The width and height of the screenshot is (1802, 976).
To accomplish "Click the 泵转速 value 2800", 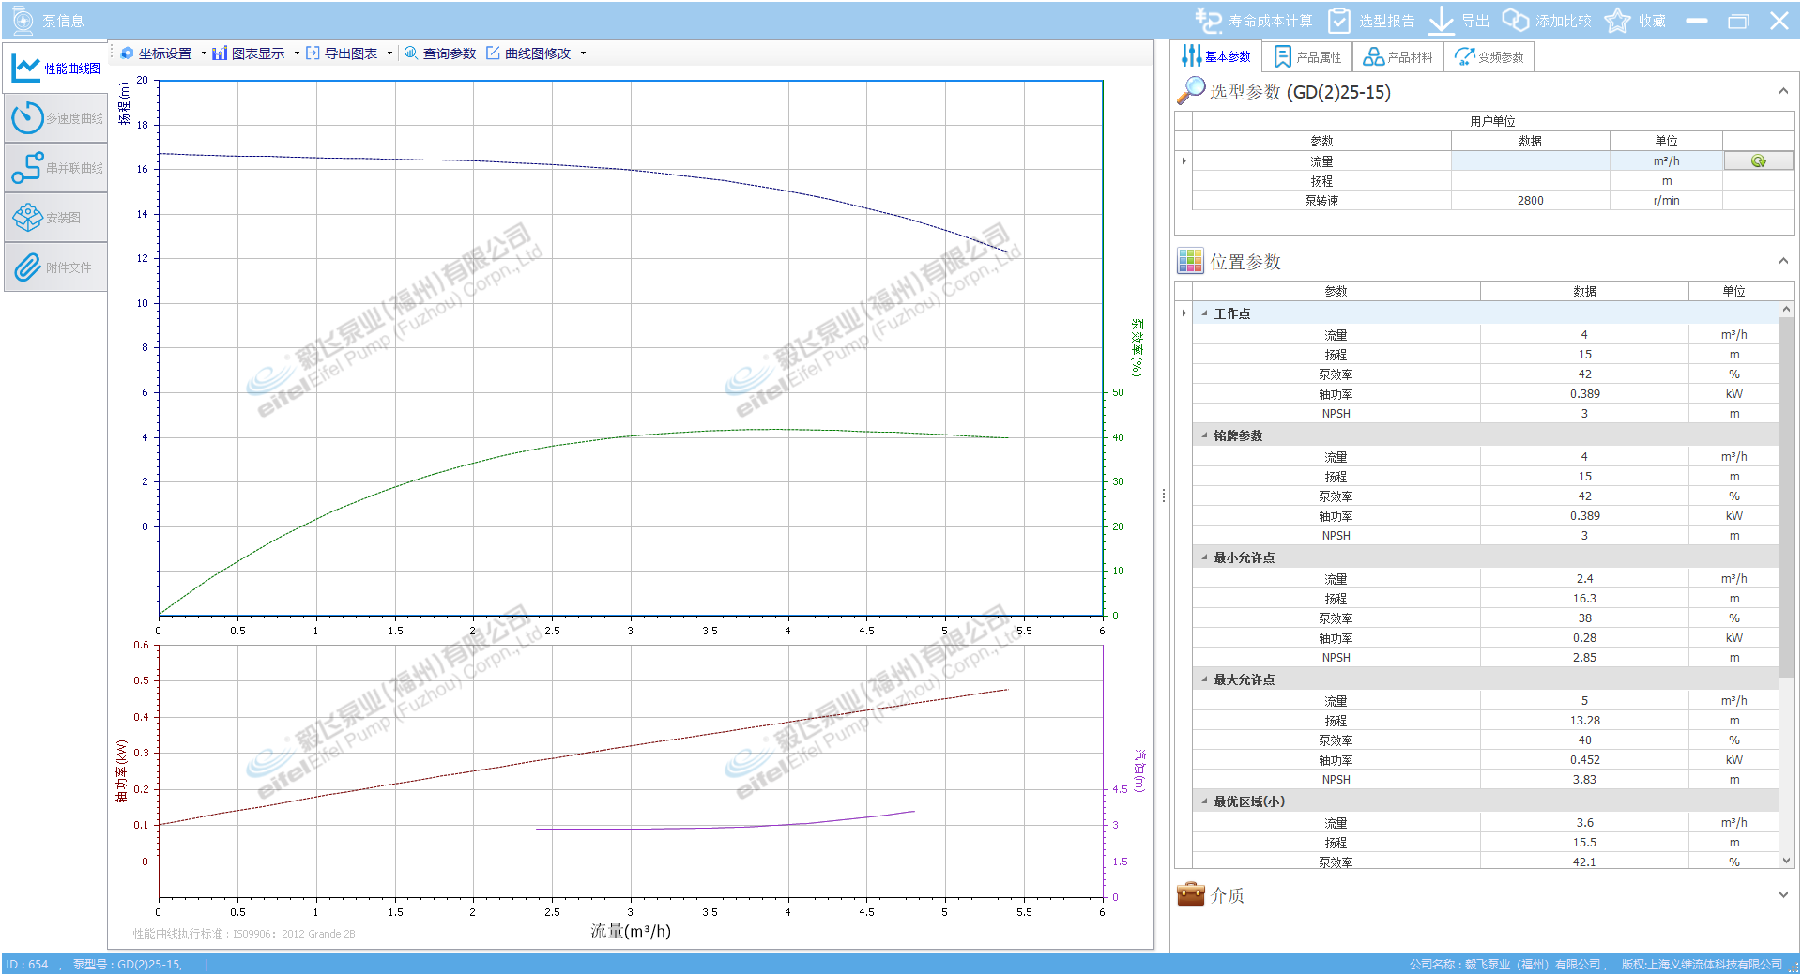I will point(1530,201).
